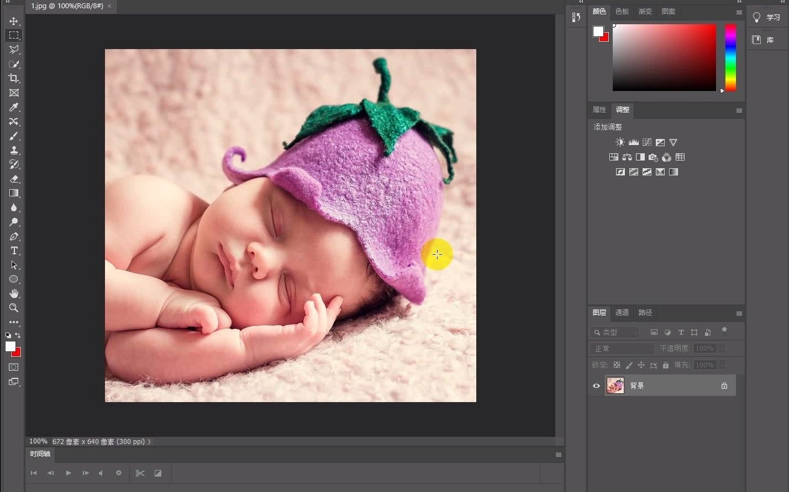Add a Color Balance adjustment
789x492 pixels.
[627, 157]
